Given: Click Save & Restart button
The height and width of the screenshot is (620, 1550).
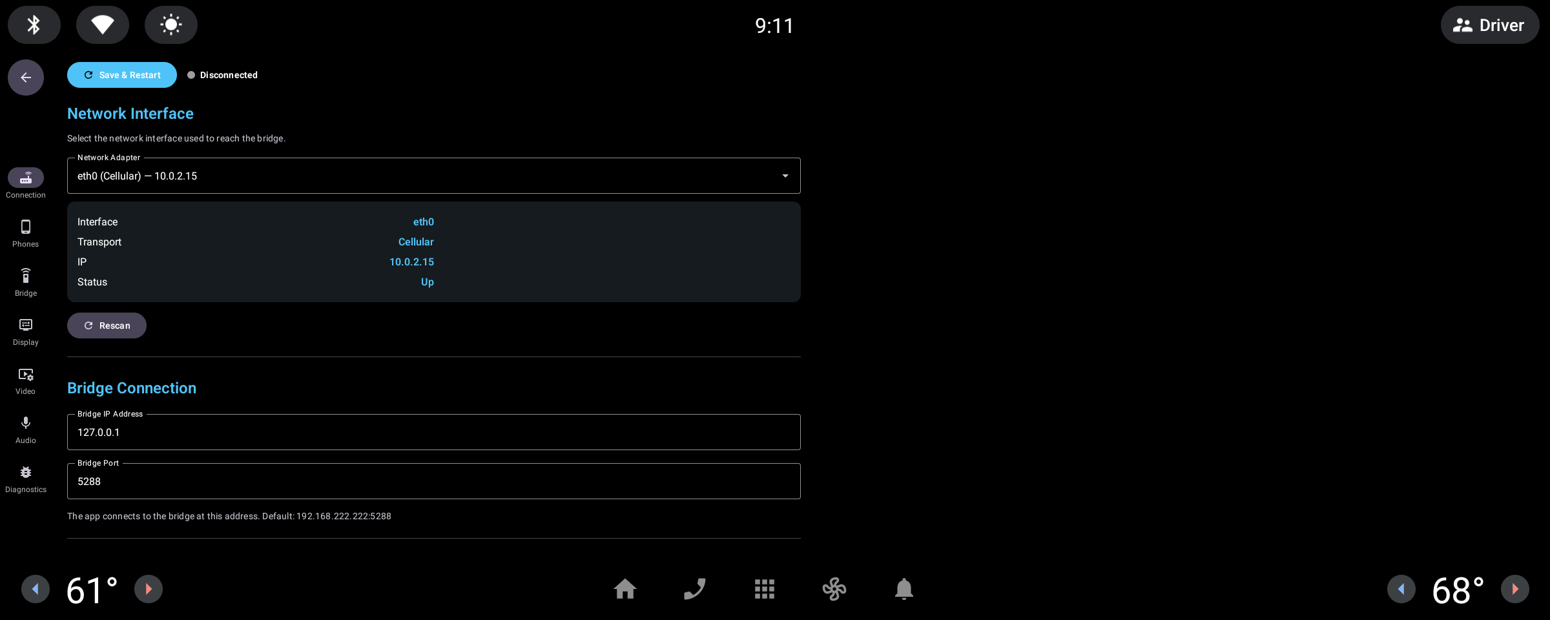Looking at the screenshot, I should click(x=122, y=75).
